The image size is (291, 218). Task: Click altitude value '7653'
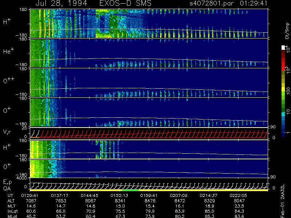tap(61, 201)
